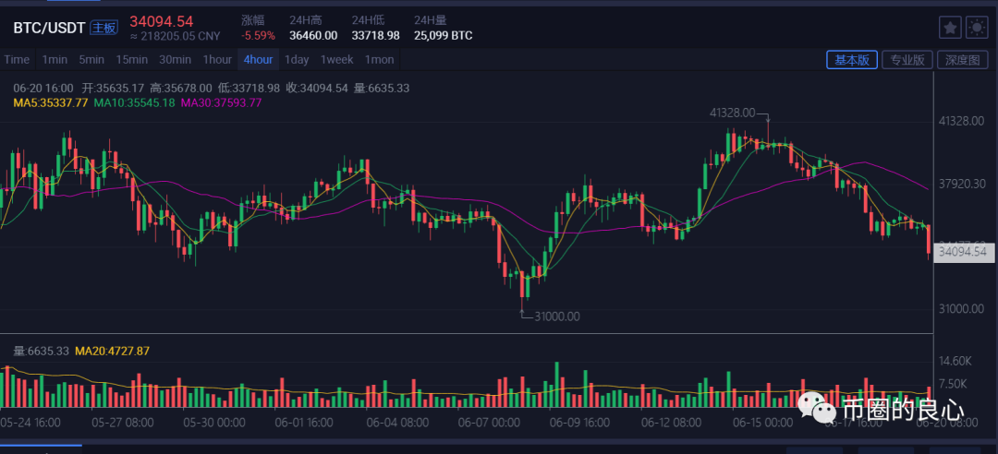Click the current price tag 34094.54 on axis
Image resolution: width=998 pixels, height=454 pixels.
963,251
